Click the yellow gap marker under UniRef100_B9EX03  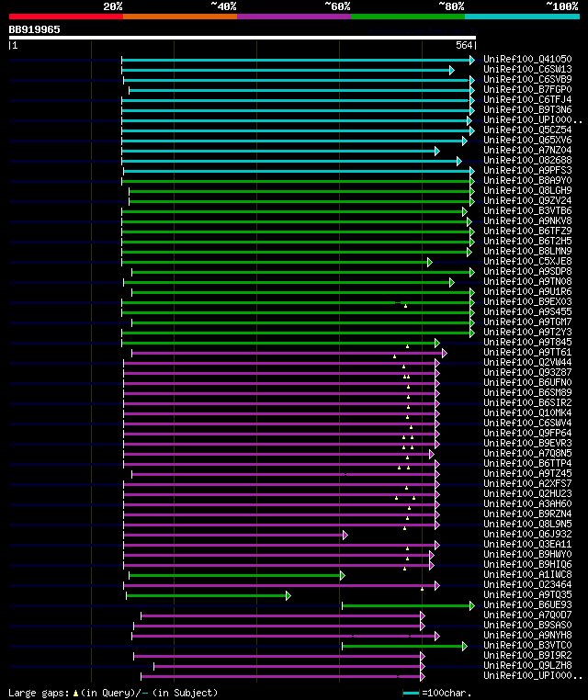[405, 306]
